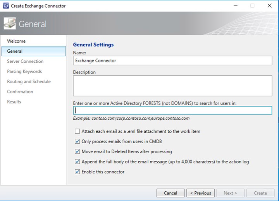Image resolution: width=279 pixels, height=201 pixels.
Task: Focus the Name text field
Action: pyautogui.click(x=172, y=60)
